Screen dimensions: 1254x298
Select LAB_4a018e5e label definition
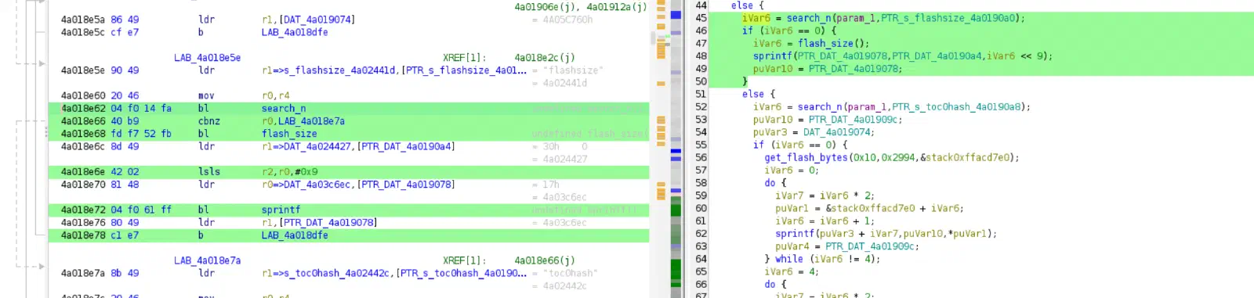coord(207,58)
